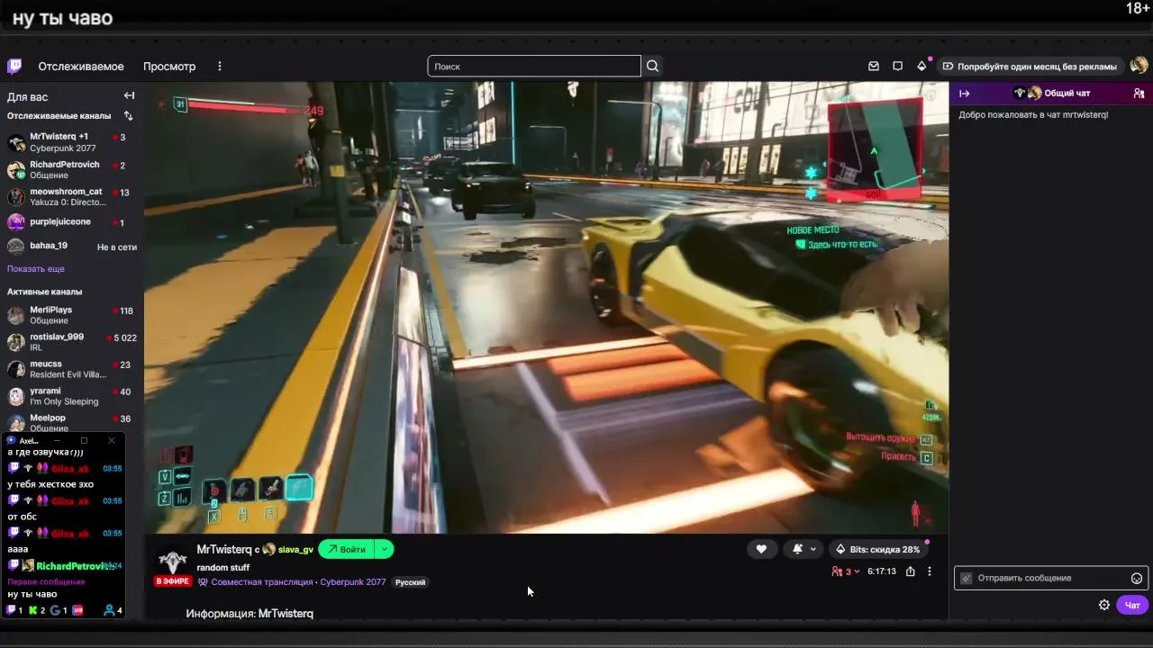Open the Prime loot crown icon

tap(921, 67)
